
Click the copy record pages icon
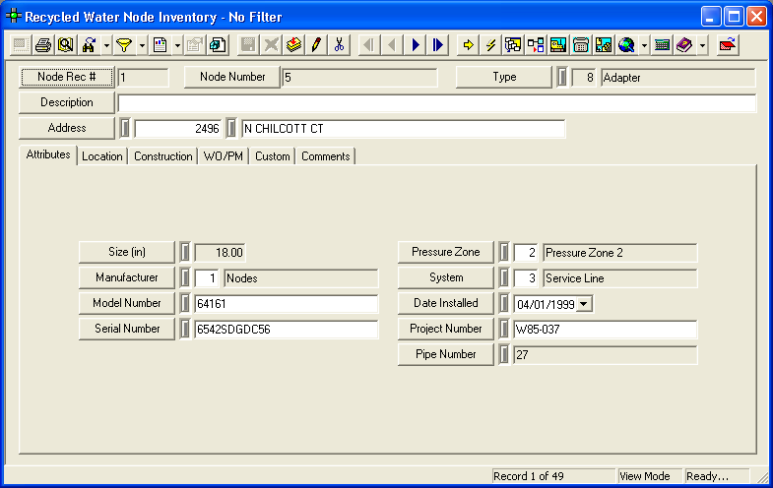pos(217,45)
